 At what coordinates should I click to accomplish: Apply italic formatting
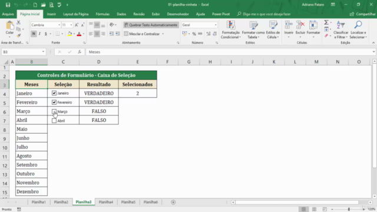(x=39, y=34)
